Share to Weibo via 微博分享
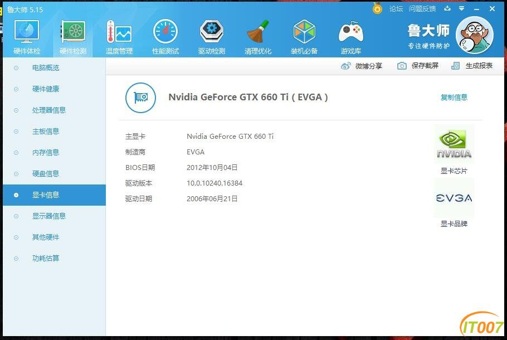Viewport: 507px width, 340px height. pos(362,66)
